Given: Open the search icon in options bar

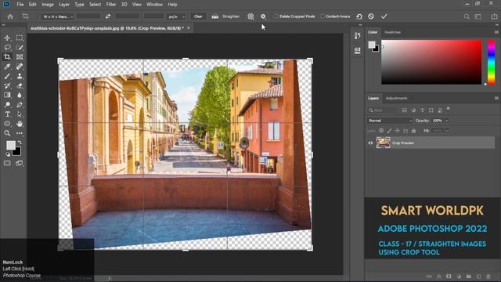Looking at the screenshot, I should [x=467, y=16].
